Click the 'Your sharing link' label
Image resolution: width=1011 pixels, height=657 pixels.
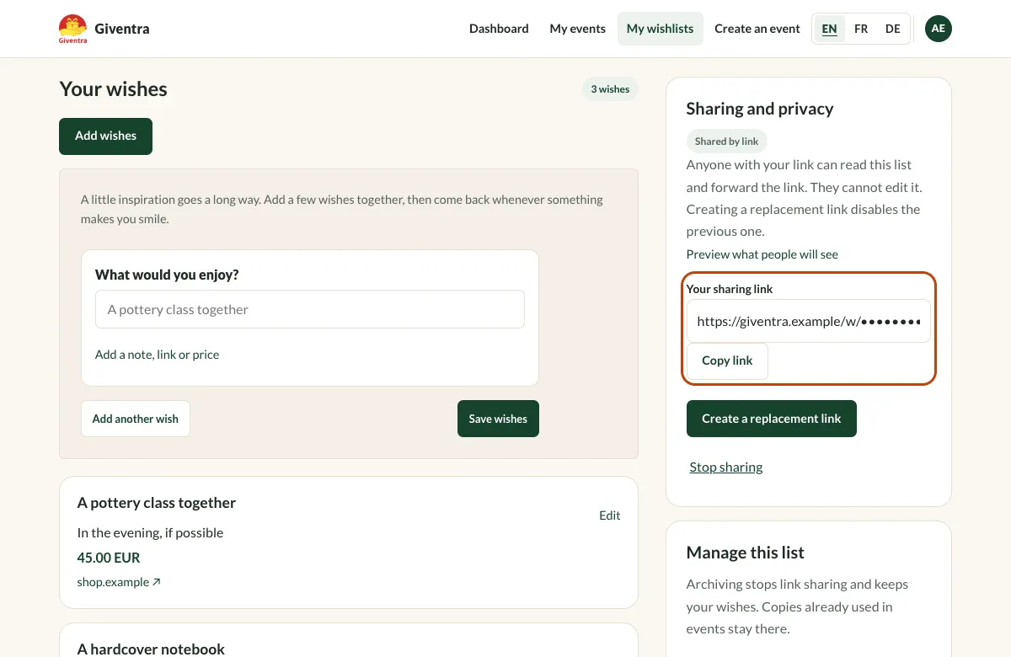click(730, 289)
